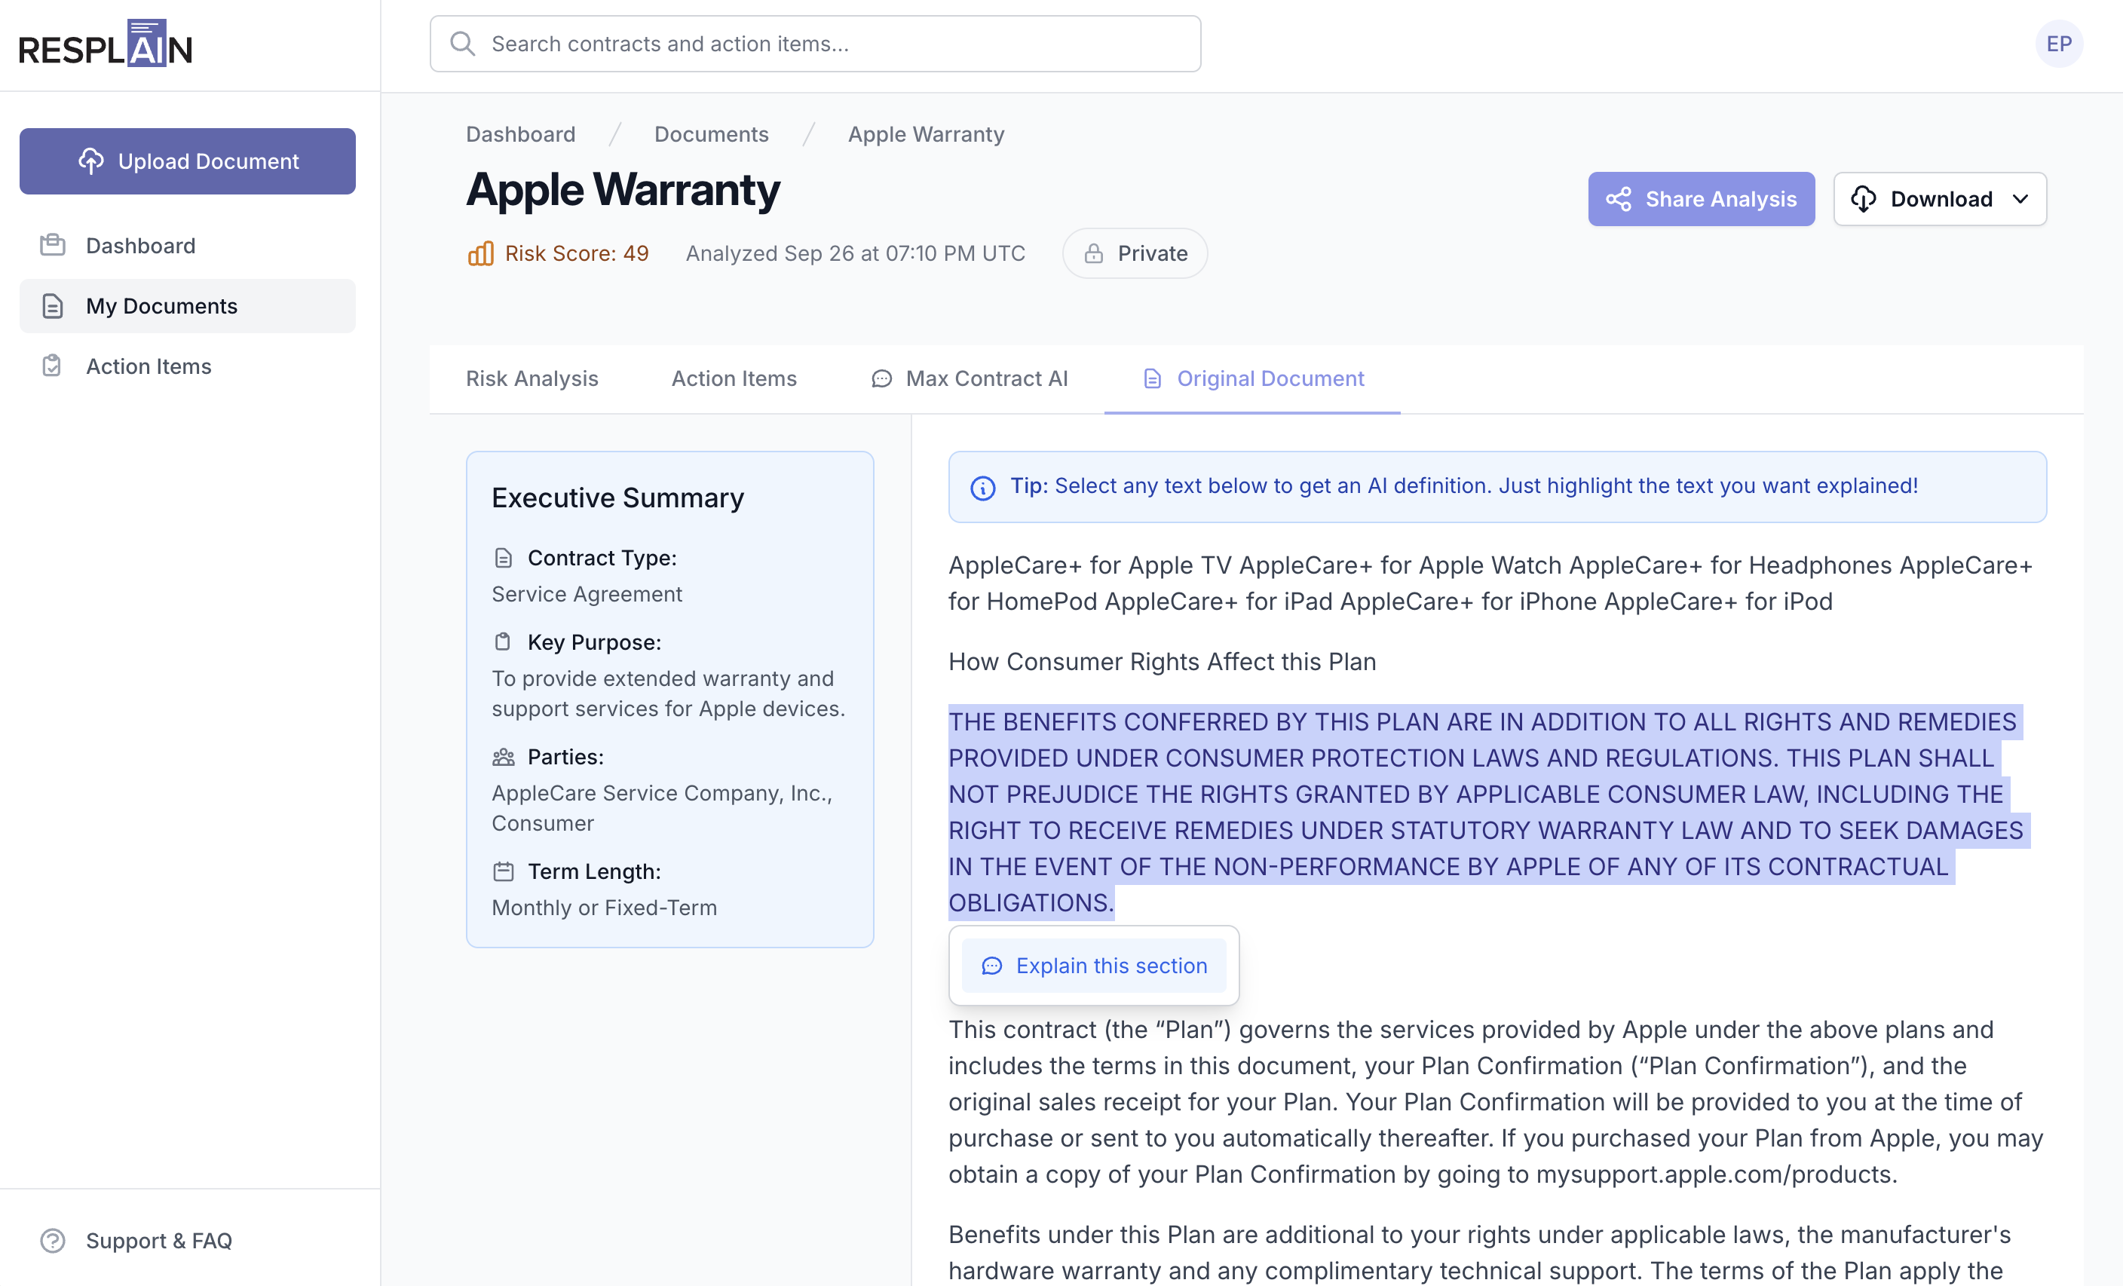Switch to the Risk Analysis tab
Viewport: 2123px width, 1286px height.
[532, 378]
